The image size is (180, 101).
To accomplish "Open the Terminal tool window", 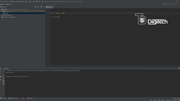I will [3, 98].
